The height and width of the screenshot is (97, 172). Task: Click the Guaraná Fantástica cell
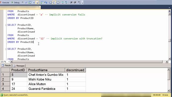[46, 89]
